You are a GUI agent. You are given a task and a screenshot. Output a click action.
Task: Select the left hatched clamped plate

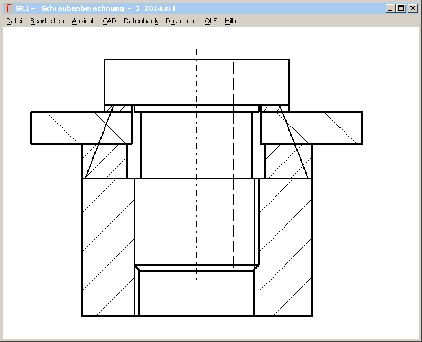62,127
